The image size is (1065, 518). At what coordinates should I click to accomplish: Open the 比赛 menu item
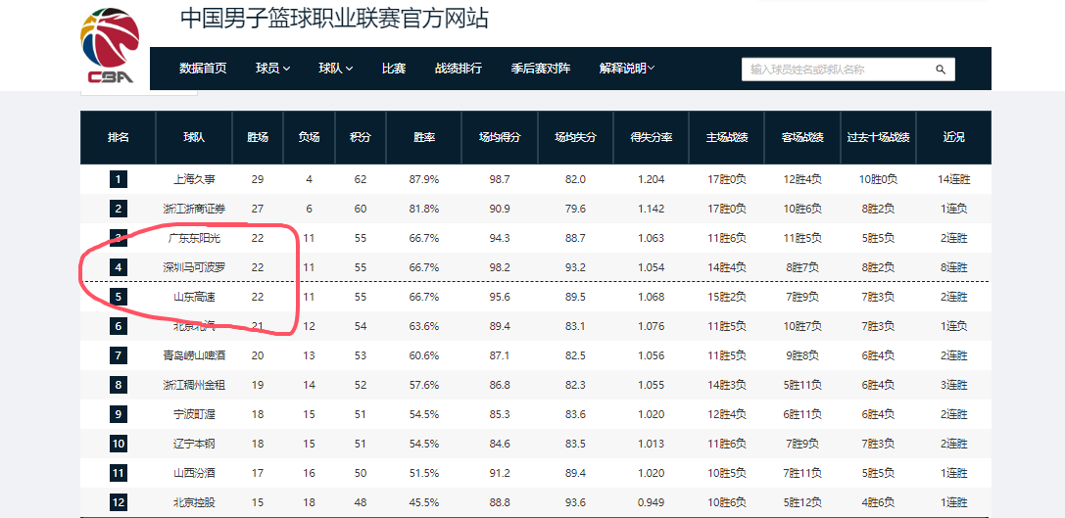pyautogui.click(x=394, y=69)
